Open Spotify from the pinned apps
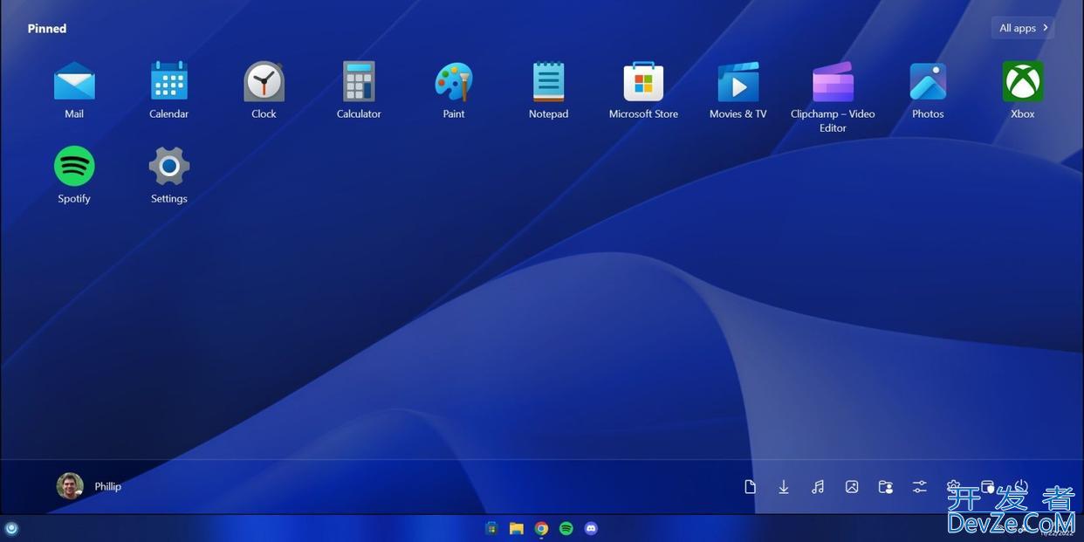The image size is (1084, 542). tap(74, 175)
